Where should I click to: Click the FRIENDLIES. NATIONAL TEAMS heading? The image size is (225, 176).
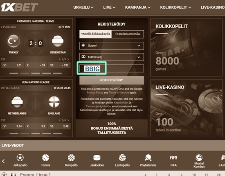pos(36,21)
